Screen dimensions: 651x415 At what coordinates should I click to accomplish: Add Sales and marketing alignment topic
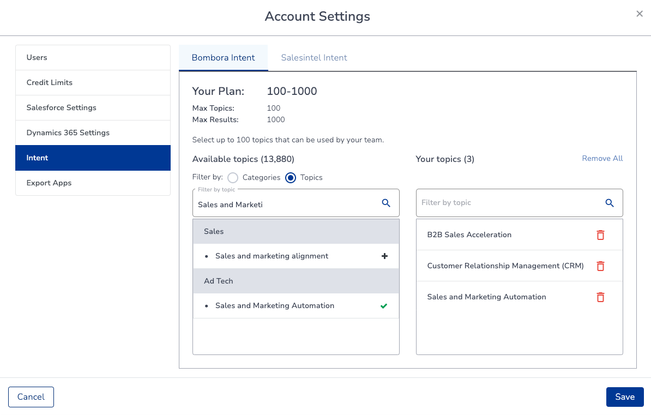click(384, 256)
